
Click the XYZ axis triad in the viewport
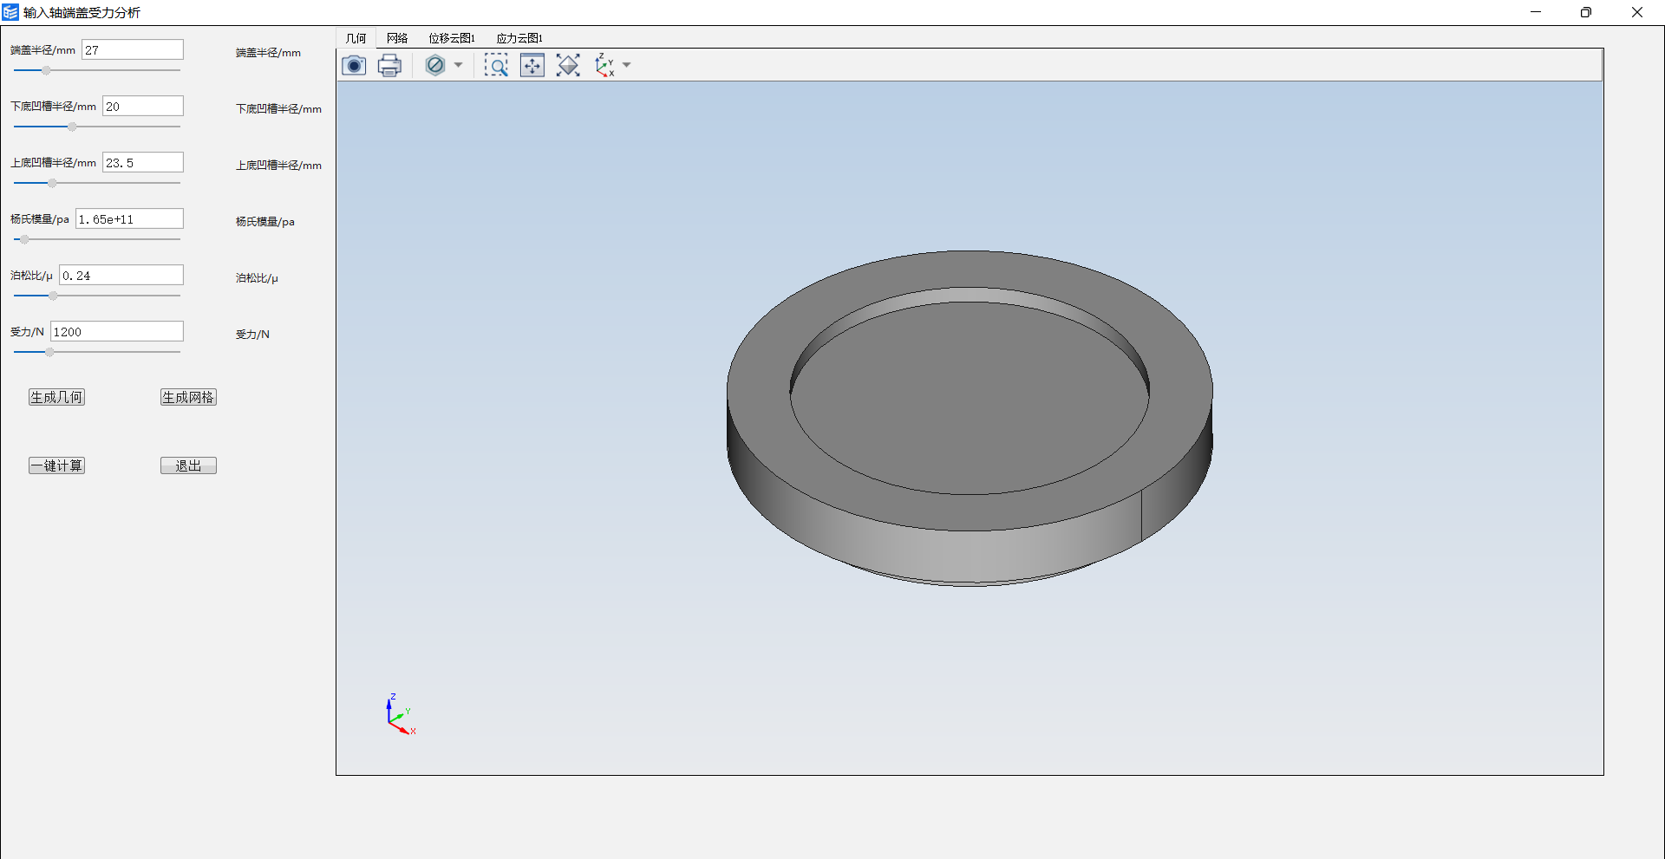click(x=400, y=714)
